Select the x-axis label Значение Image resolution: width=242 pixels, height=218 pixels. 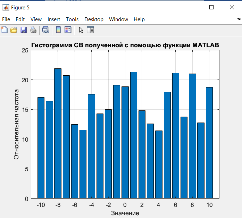click(125, 213)
